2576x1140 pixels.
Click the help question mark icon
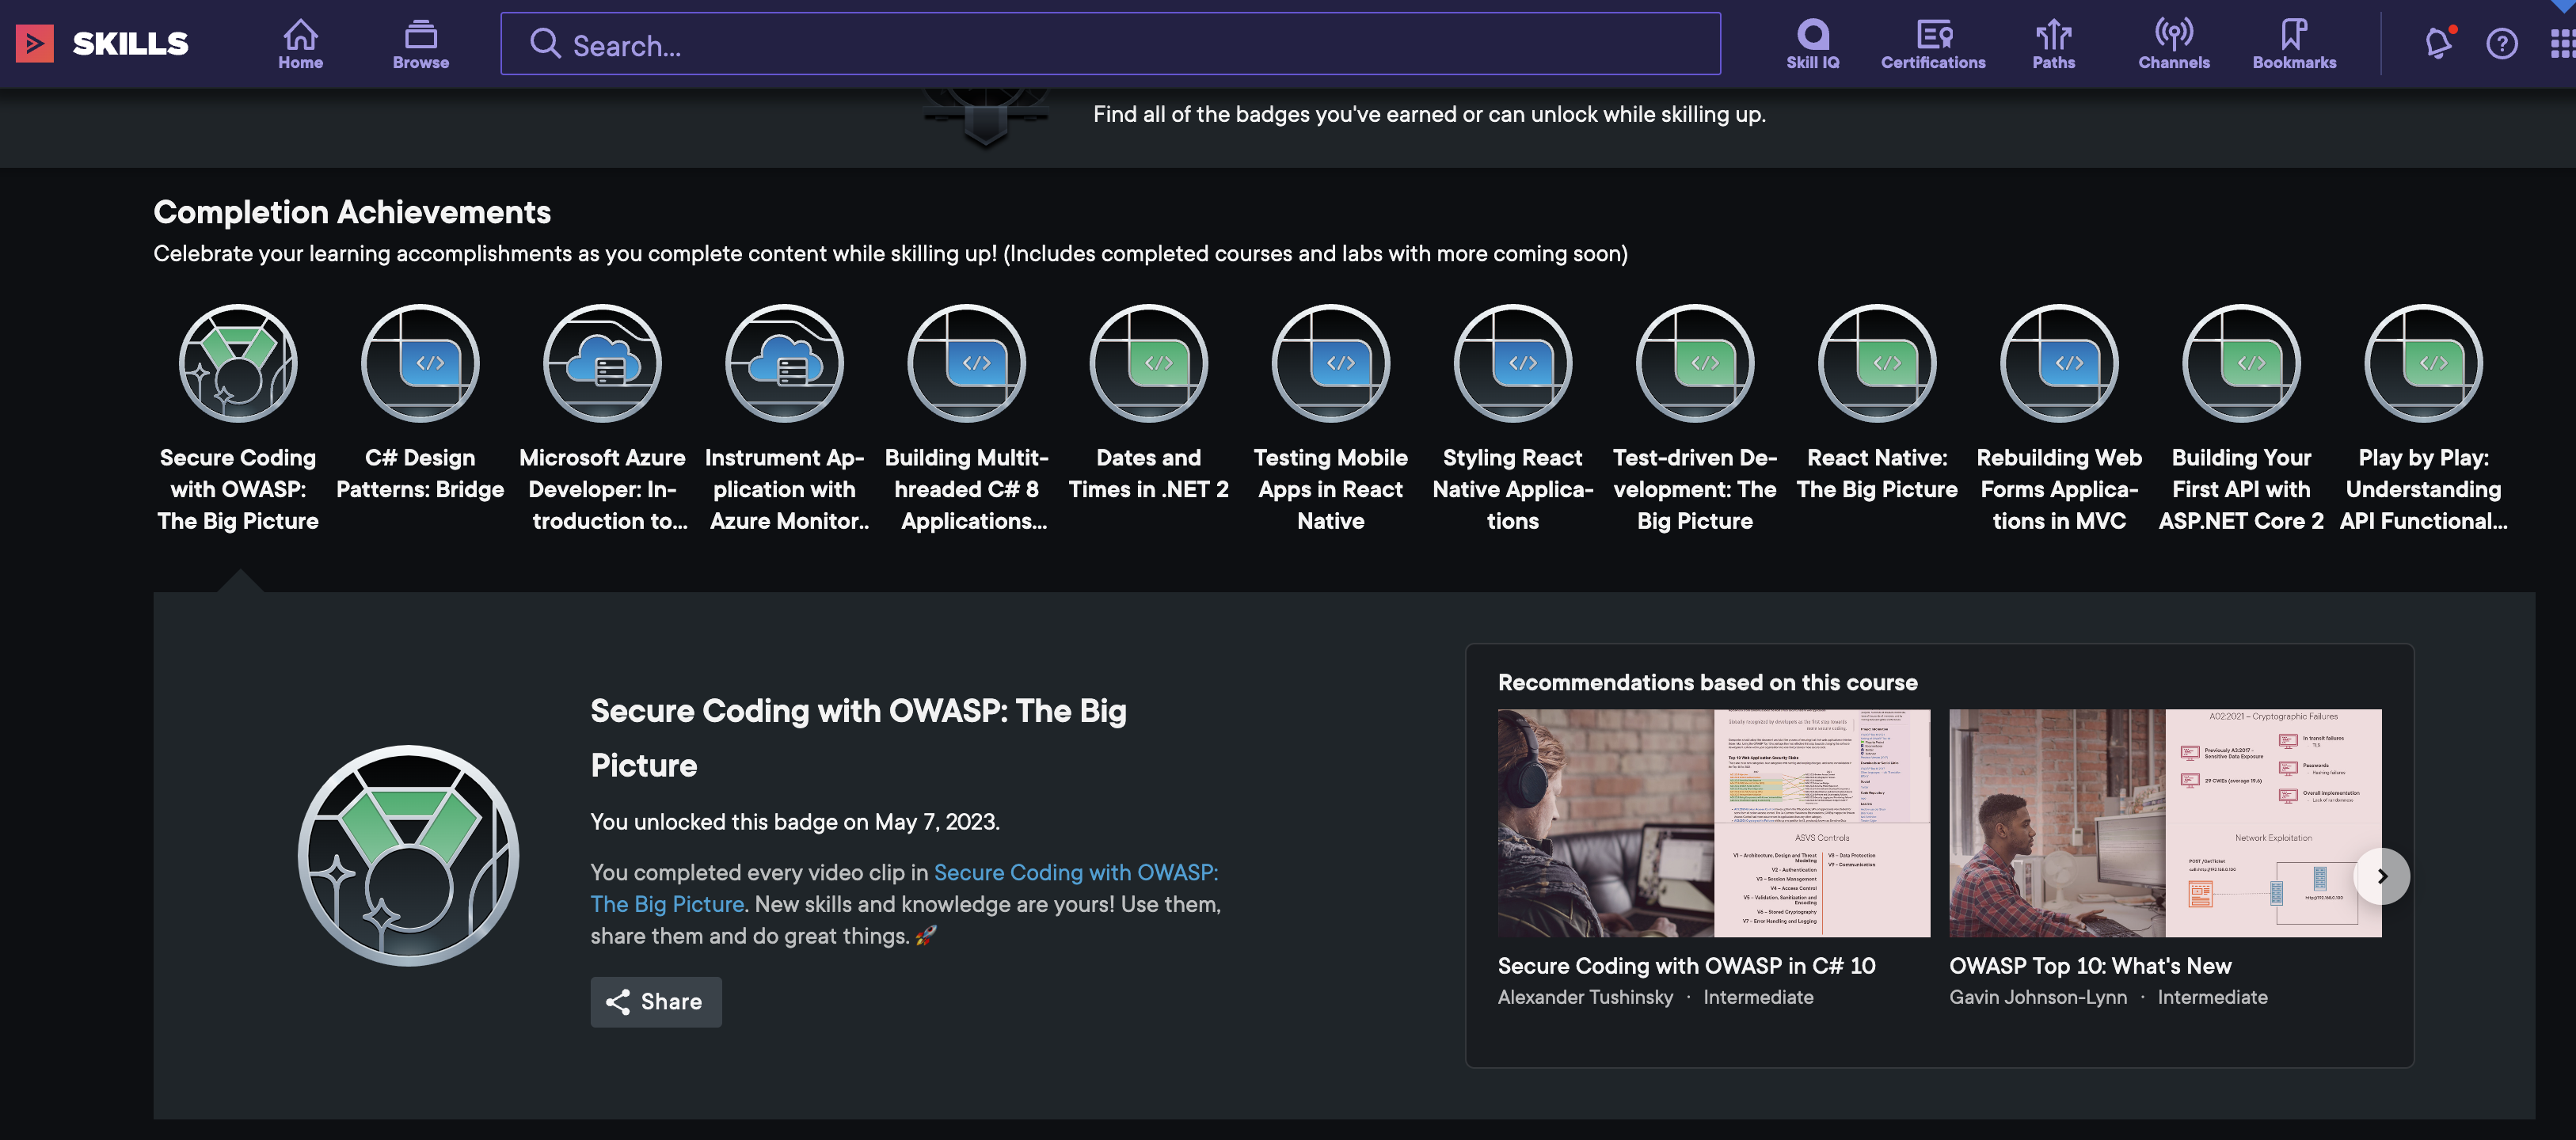pos(2501,44)
